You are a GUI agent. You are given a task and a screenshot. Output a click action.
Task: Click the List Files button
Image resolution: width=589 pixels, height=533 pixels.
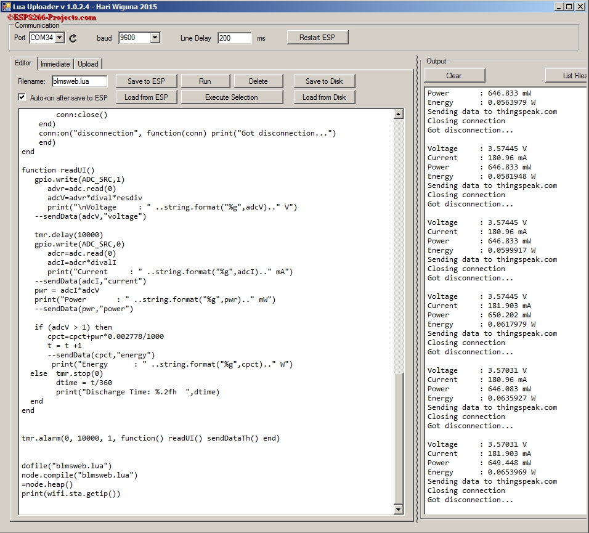(567, 76)
